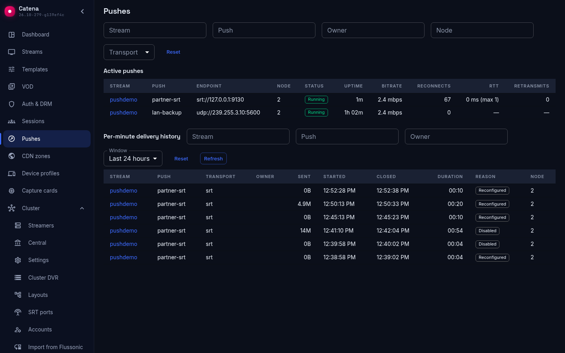Viewport: 565px width, 353px height.
Task: Focus the Node filter input field
Action: (x=482, y=30)
